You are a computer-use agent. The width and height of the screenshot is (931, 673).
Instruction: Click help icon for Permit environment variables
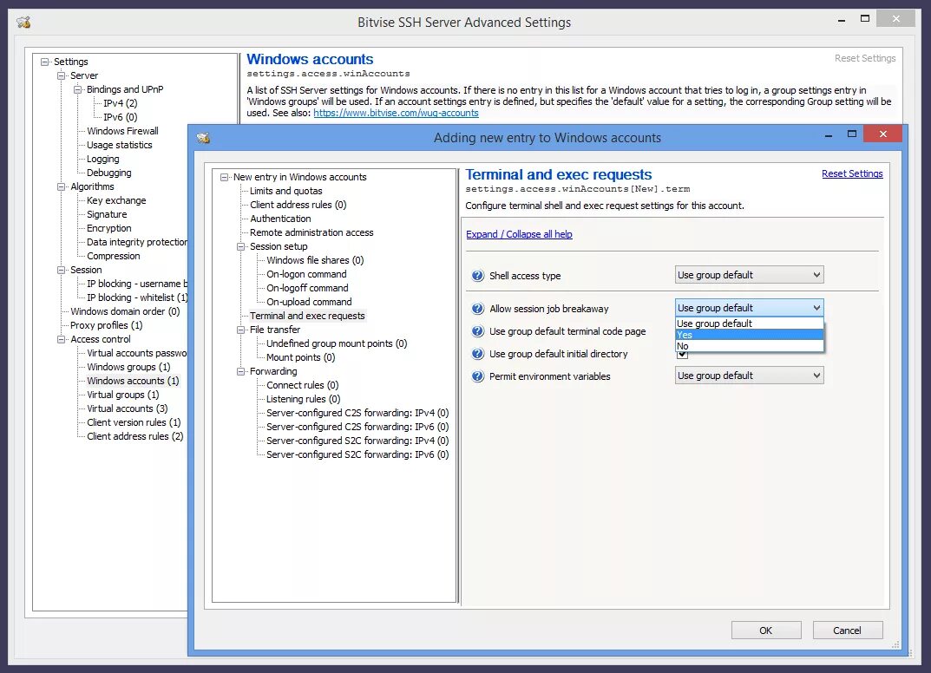pyautogui.click(x=478, y=376)
